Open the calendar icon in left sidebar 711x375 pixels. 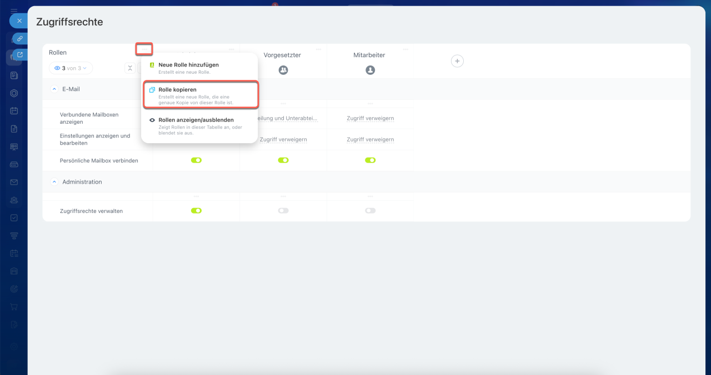14,111
